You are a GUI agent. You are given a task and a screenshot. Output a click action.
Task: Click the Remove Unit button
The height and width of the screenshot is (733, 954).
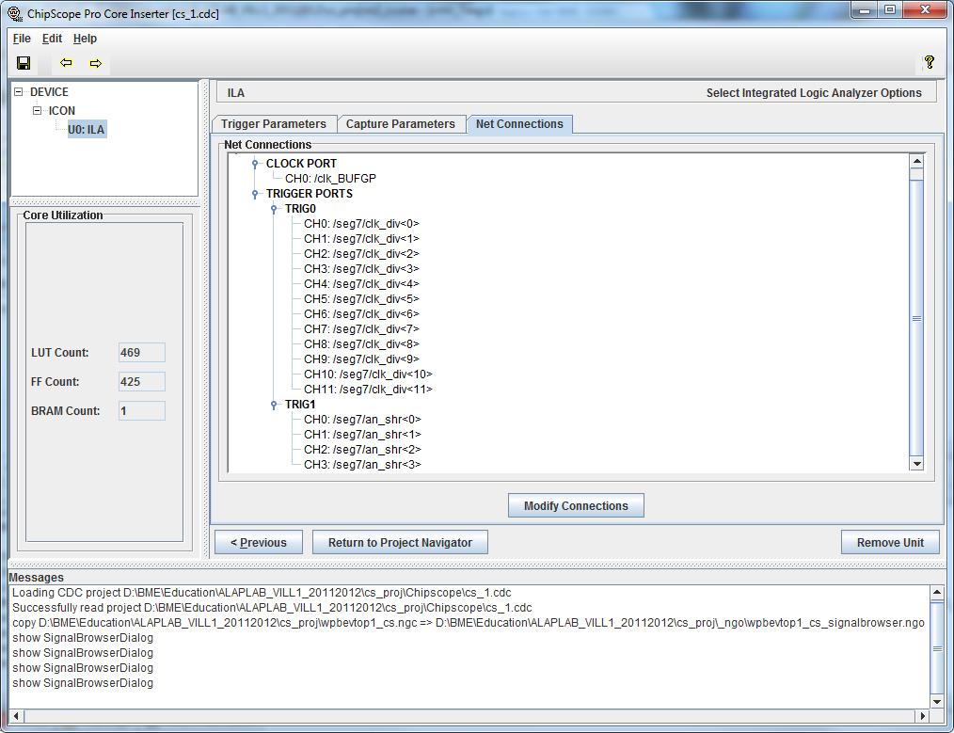[890, 543]
